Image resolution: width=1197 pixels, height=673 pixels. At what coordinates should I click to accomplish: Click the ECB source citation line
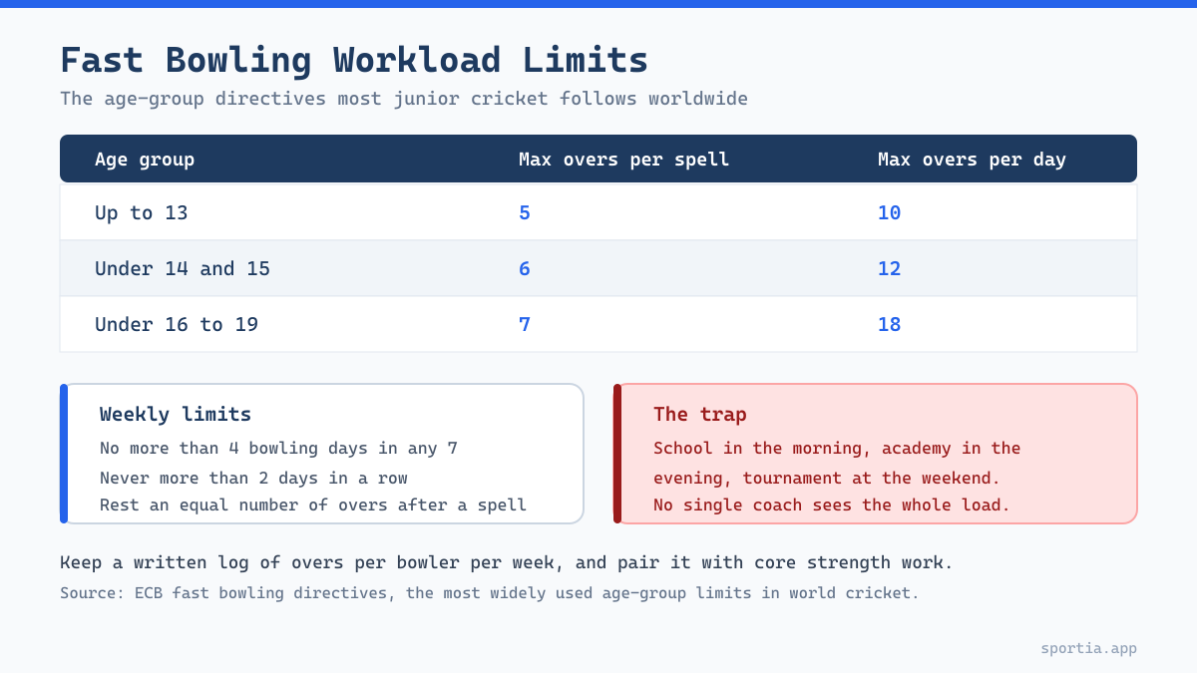[490, 593]
